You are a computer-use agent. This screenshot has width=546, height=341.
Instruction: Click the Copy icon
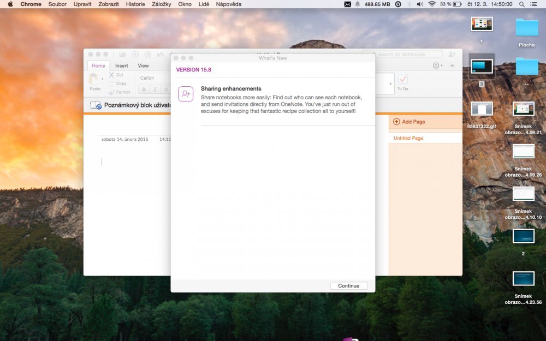(112, 83)
